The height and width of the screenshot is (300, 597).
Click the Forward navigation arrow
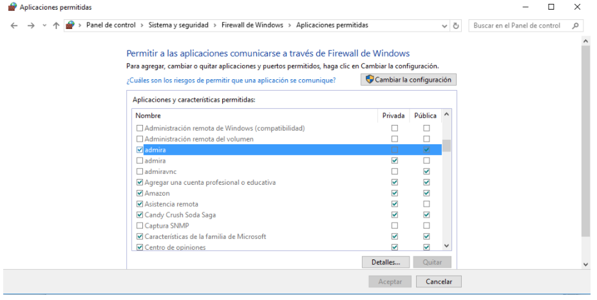pyautogui.click(x=31, y=26)
